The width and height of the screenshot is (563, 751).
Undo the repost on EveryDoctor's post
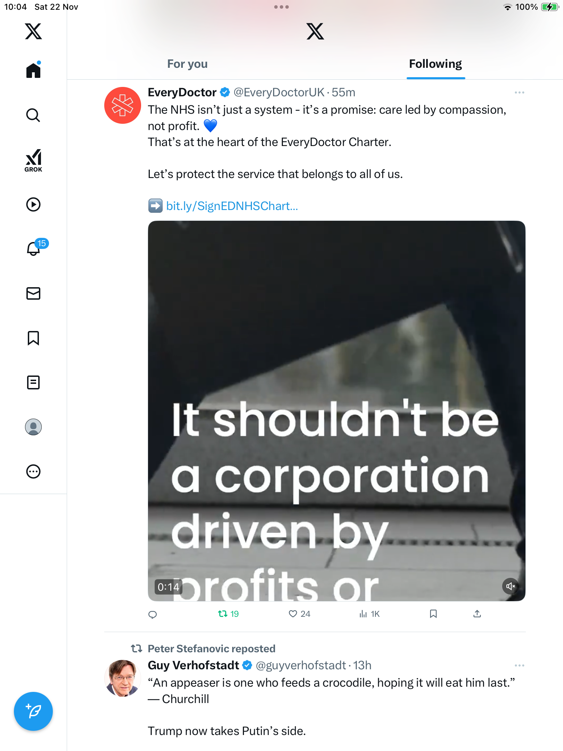click(x=223, y=614)
